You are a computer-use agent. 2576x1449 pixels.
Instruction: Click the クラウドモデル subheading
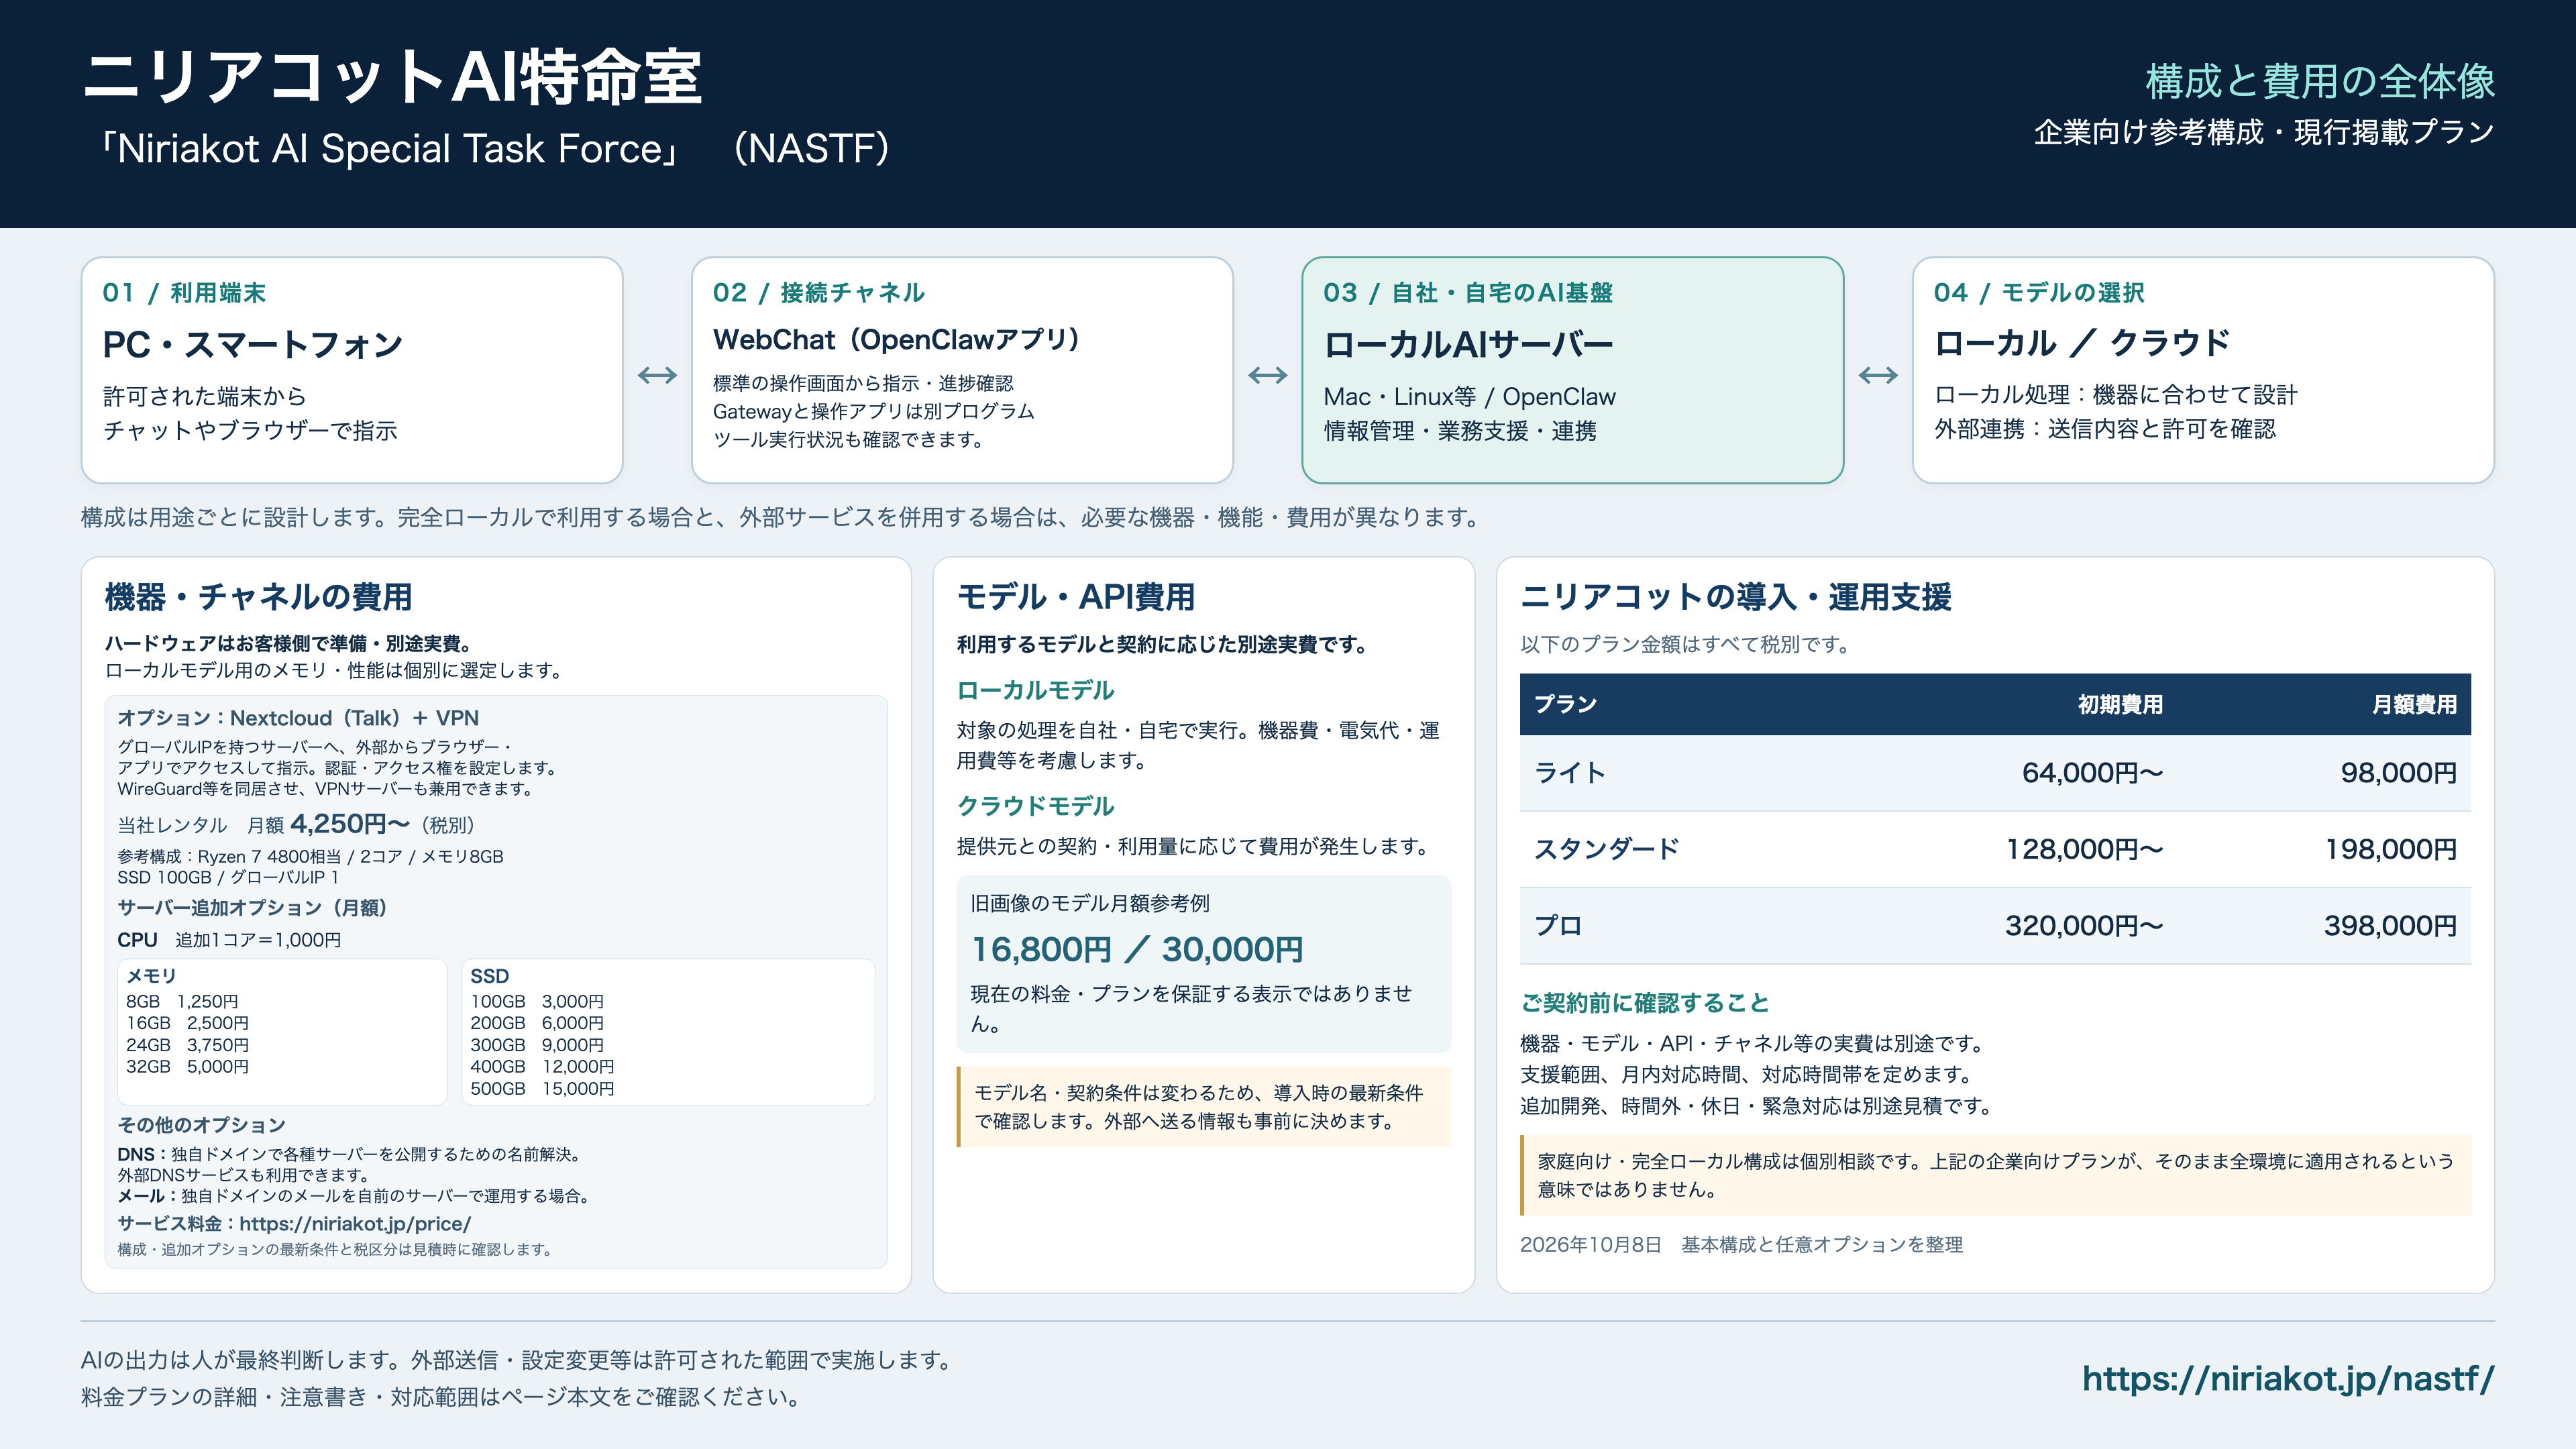pyautogui.click(x=1035, y=806)
